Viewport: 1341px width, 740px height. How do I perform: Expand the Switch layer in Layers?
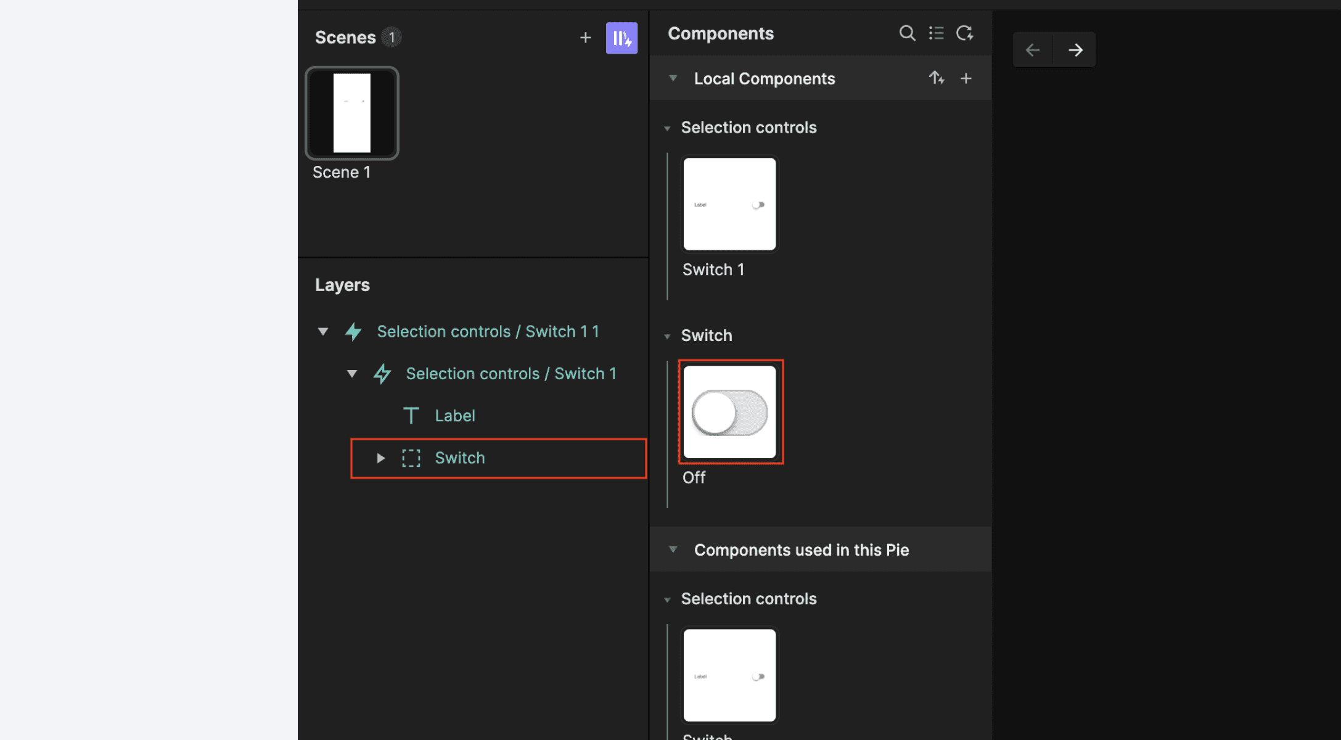click(380, 458)
